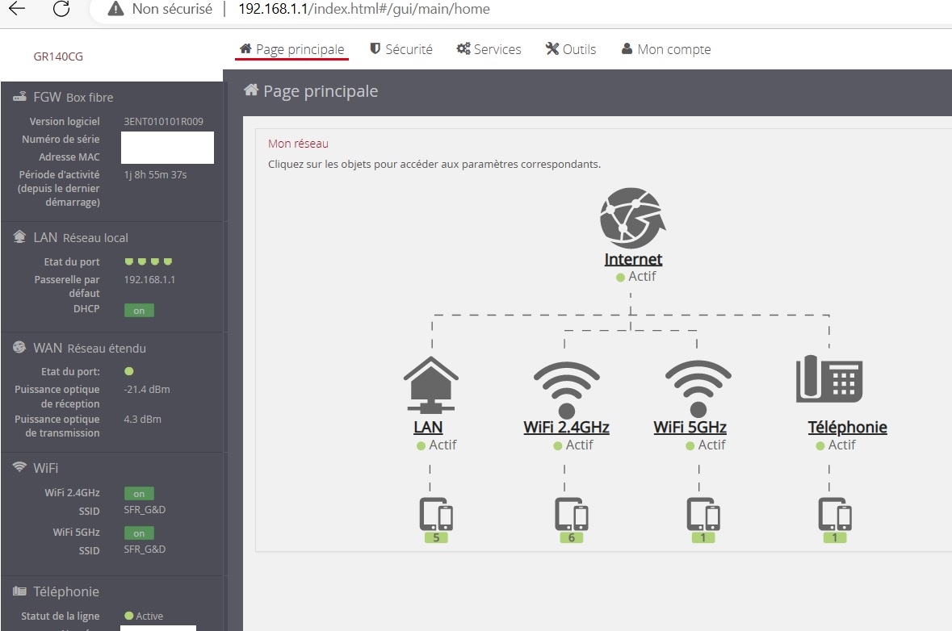Disable WiFi 2.4GHz with its toggle

coord(139,493)
